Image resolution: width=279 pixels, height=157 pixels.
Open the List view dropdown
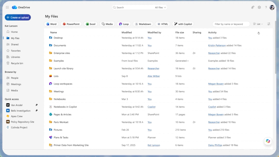tap(258, 24)
